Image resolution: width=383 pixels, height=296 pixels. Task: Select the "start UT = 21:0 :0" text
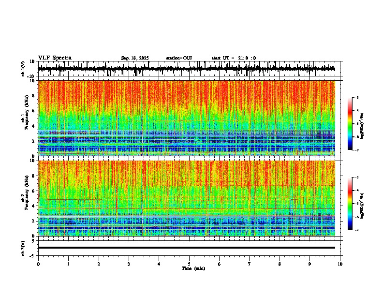(x=234, y=58)
